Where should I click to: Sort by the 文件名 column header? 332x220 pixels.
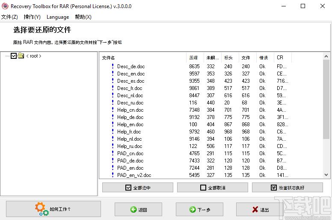143,58
